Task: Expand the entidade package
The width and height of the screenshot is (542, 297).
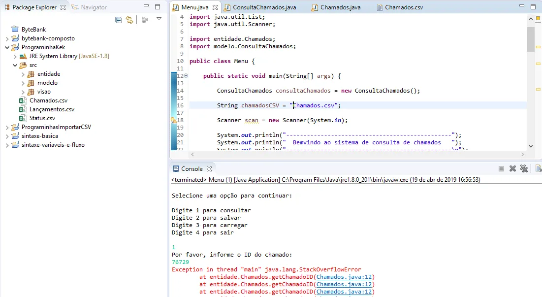Action: pyautogui.click(x=23, y=74)
